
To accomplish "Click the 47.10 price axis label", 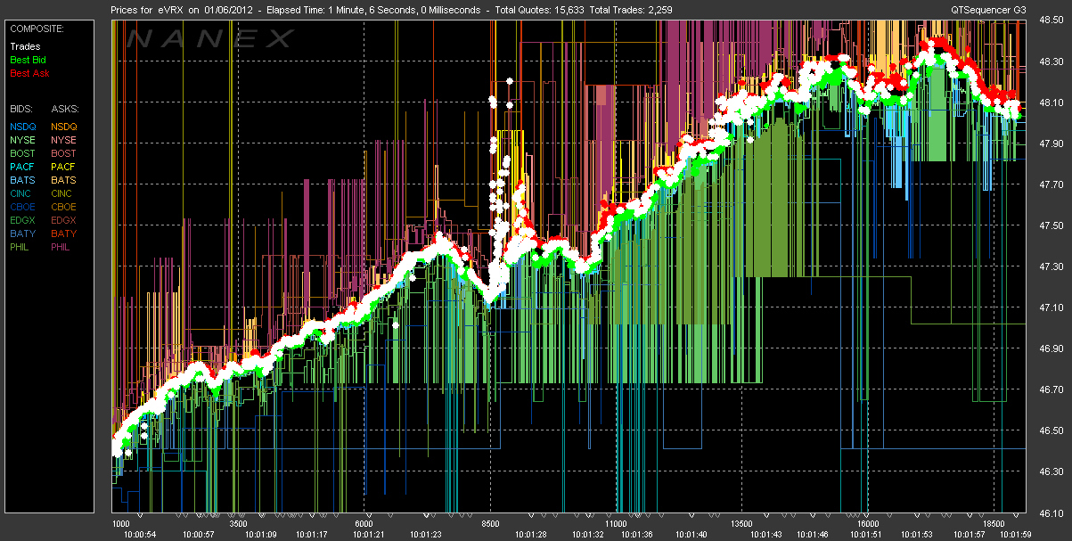I will pos(1052,308).
